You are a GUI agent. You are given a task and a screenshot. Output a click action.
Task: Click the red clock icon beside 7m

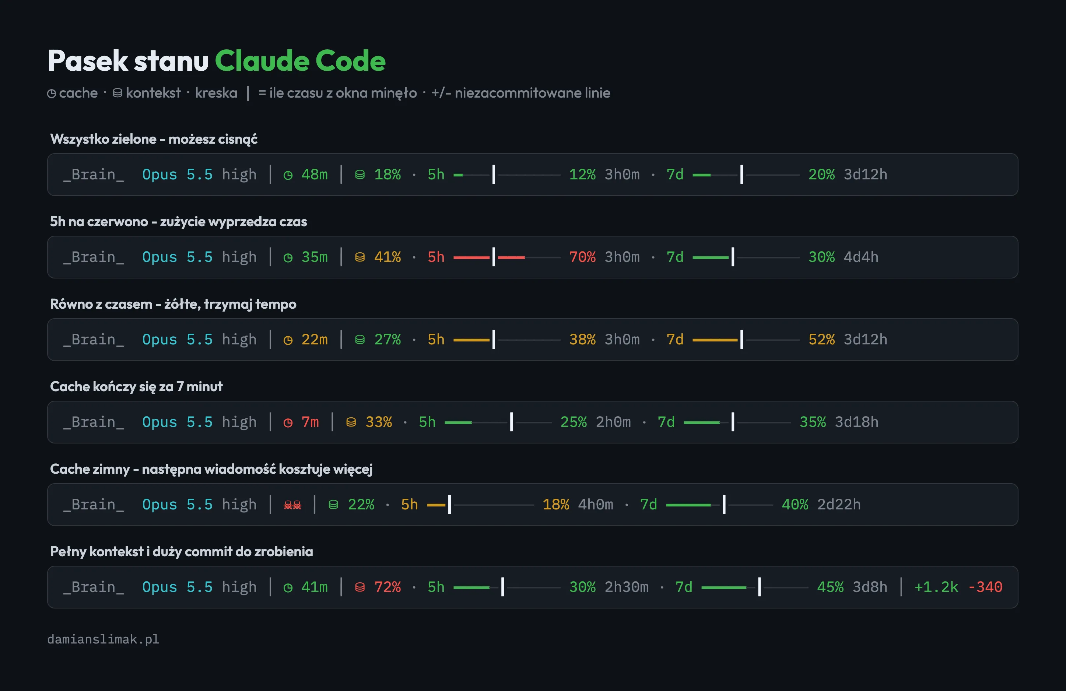click(x=288, y=422)
